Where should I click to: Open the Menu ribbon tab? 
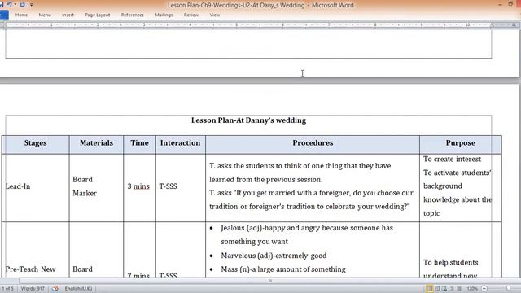(x=45, y=15)
